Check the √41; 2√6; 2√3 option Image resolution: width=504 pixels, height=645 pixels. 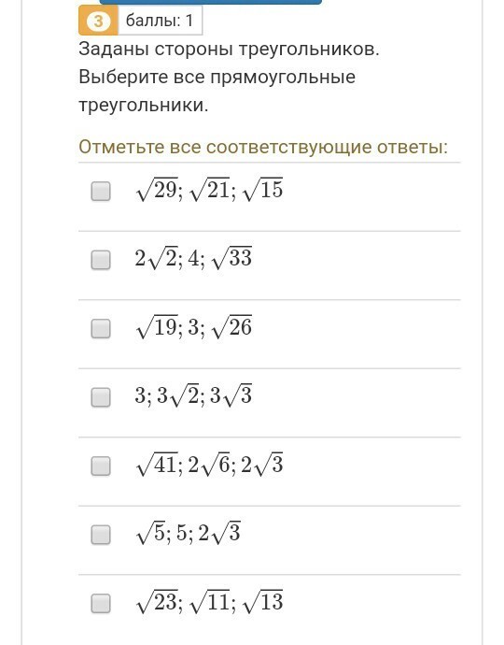click(101, 466)
